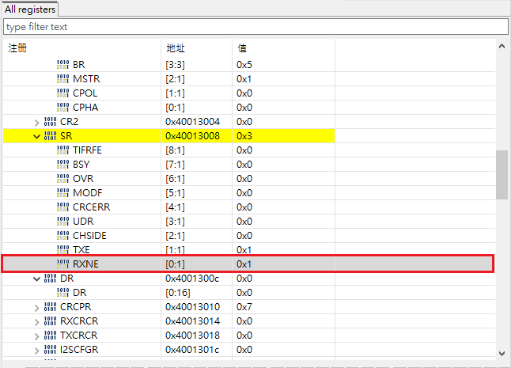This screenshot has height=368, width=511.
Task: Click SR address 0x40013008
Action: pyautogui.click(x=192, y=136)
